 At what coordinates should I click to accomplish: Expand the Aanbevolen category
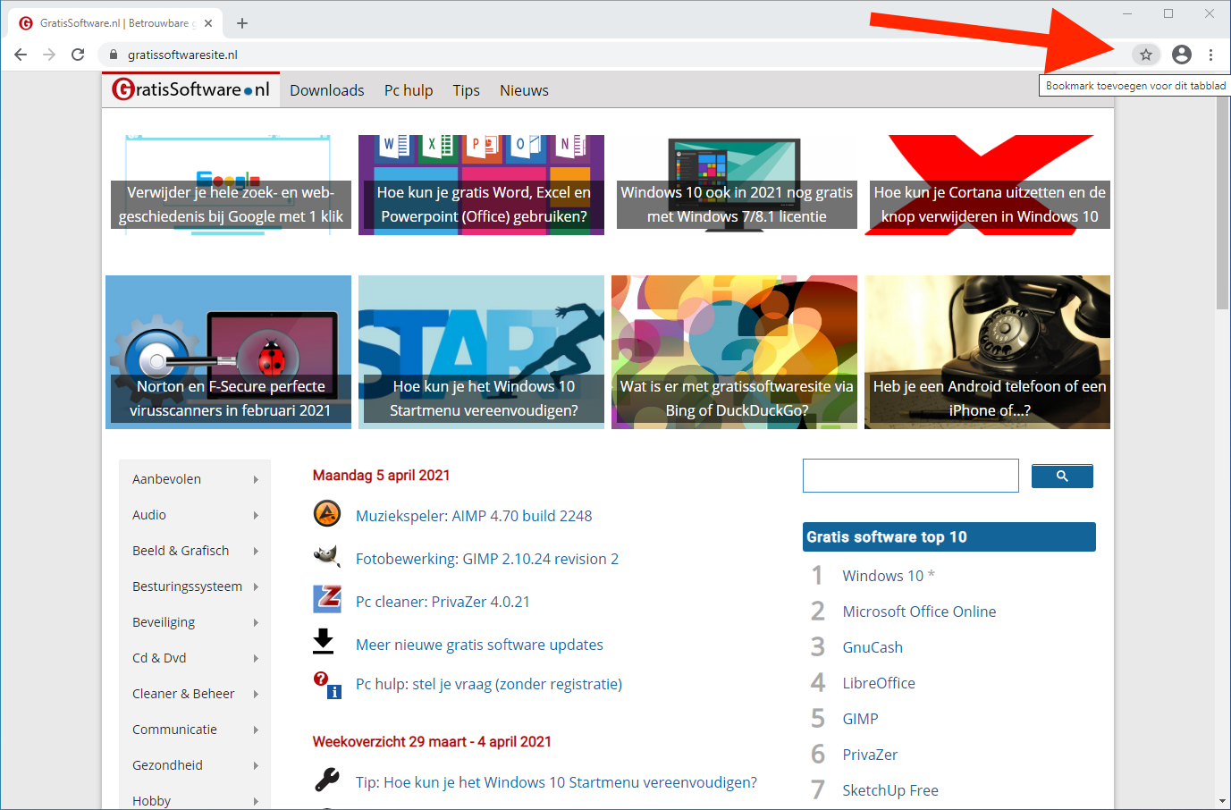coord(255,479)
